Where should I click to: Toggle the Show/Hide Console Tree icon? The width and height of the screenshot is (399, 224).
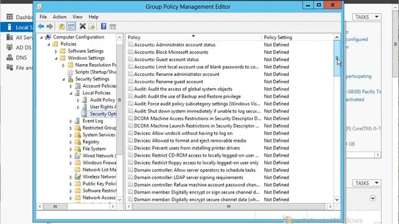71,26
